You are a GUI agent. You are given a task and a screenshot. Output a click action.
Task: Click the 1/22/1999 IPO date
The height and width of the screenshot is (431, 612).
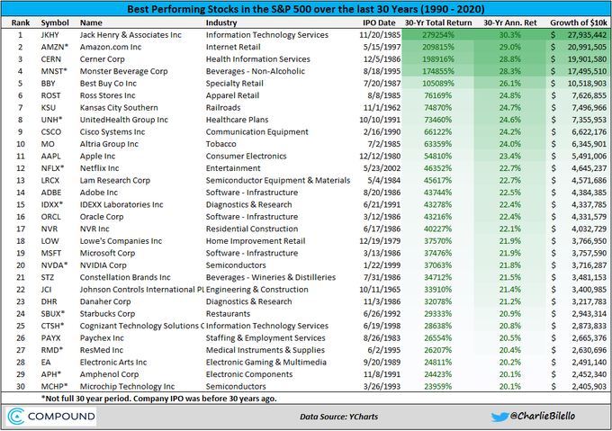tap(382, 265)
